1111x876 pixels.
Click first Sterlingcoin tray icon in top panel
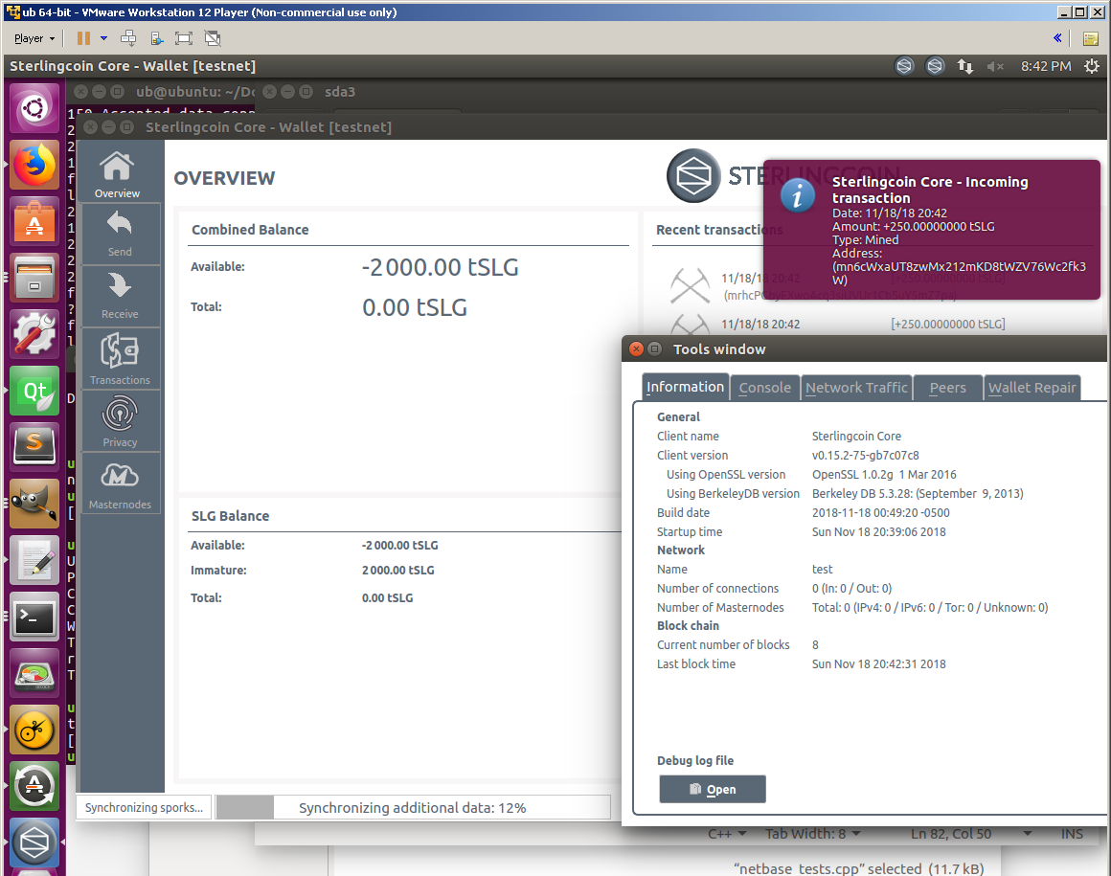coord(905,66)
